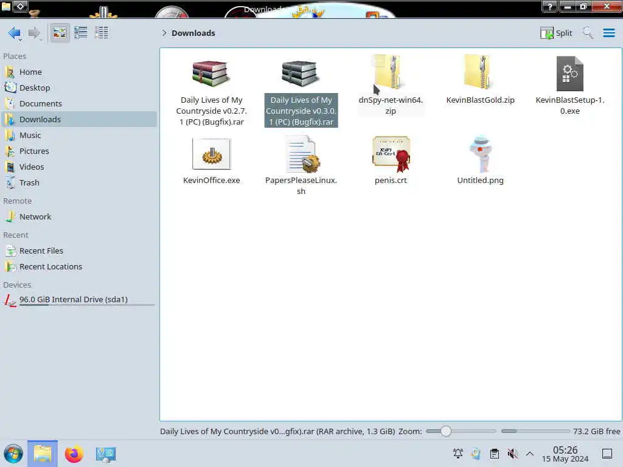Click the free space capacity bar
The height and width of the screenshot is (467, 623).
[535, 431]
